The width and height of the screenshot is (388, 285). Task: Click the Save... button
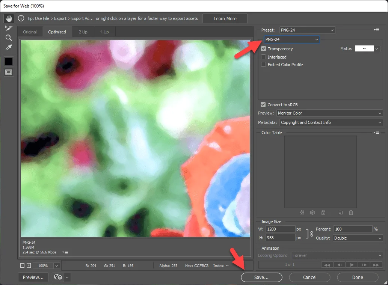[261, 277]
